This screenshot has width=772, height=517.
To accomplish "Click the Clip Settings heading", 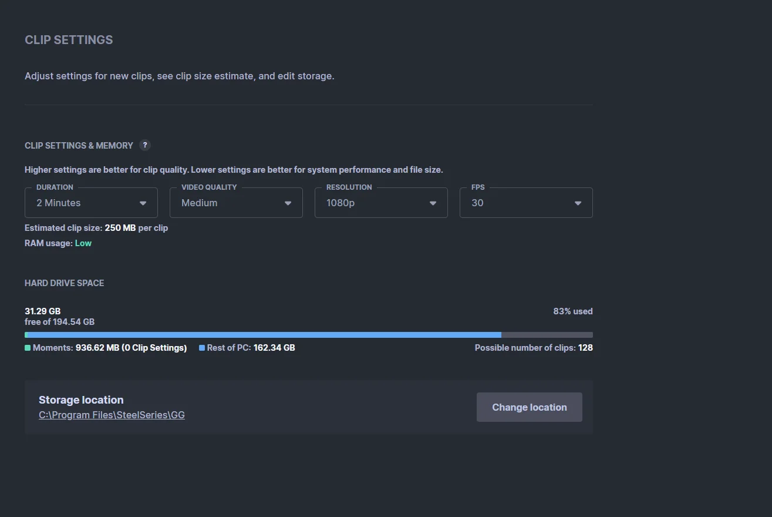I will 69,40.
